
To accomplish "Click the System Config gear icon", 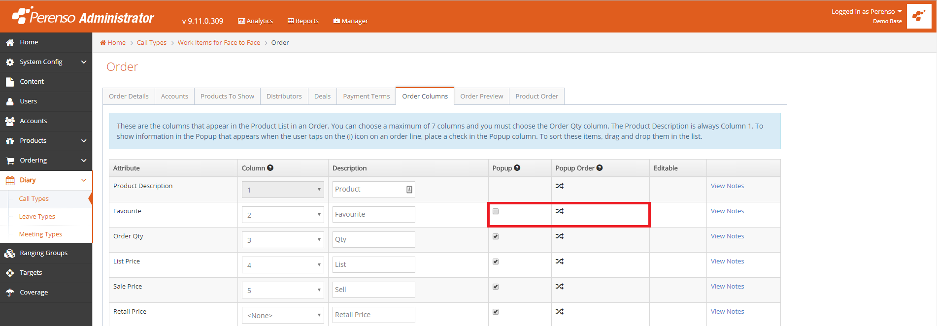I will 10,62.
